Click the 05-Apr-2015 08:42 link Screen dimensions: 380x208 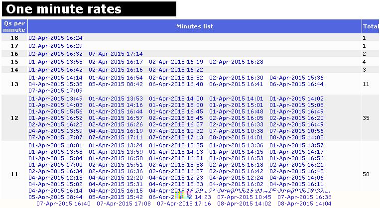[x=116, y=85]
